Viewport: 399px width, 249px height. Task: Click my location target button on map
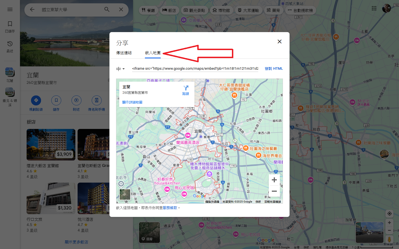(x=389, y=214)
